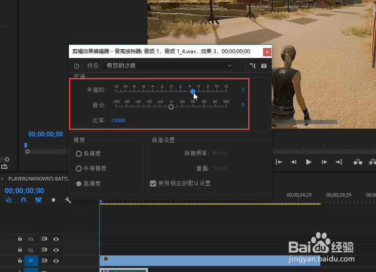Select the 低精度 radio button
Viewport: 376px width, 272px height.
pyautogui.click(x=79, y=153)
